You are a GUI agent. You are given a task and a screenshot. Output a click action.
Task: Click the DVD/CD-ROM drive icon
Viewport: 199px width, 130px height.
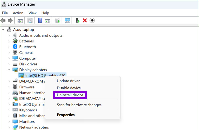pos(15,81)
